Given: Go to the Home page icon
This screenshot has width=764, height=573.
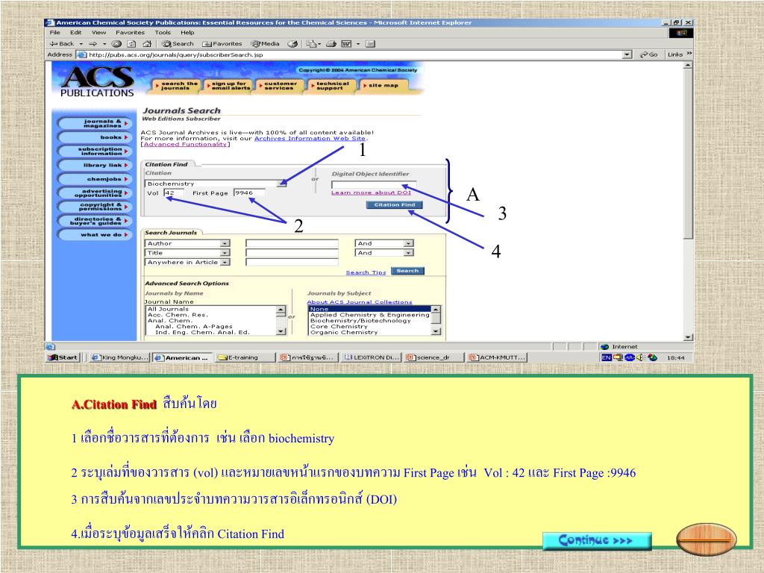Looking at the screenshot, I should (147, 44).
